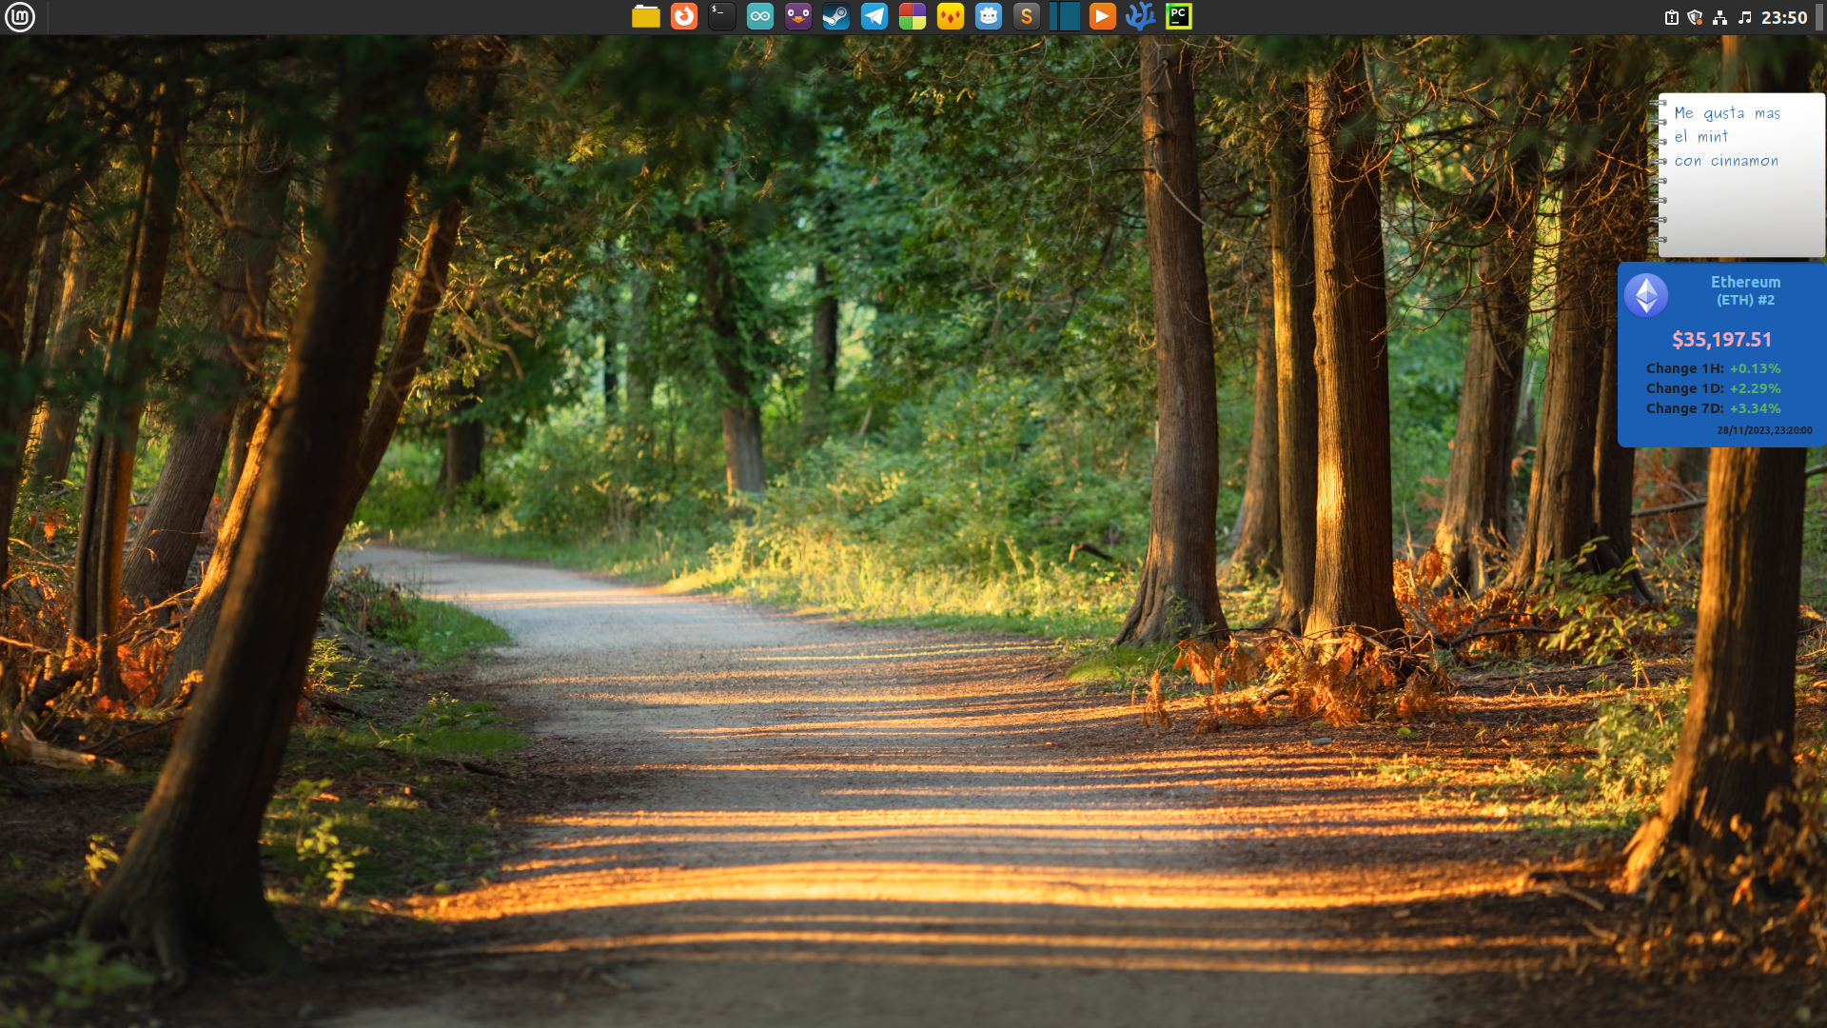Open the Telegram launcher
Screen dimensions: 1827x1028
point(874,17)
